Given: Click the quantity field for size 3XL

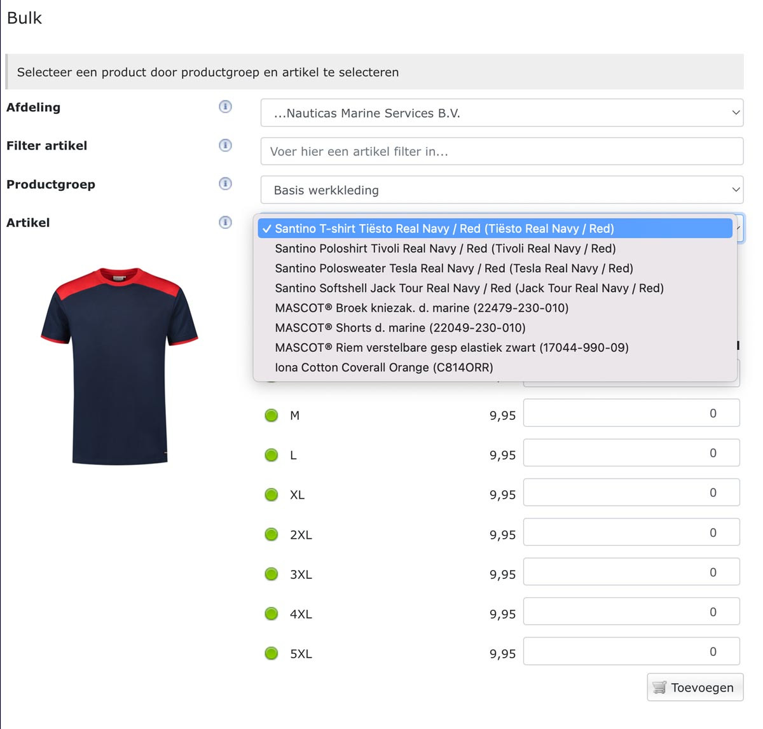Looking at the screenshot, I should click(x=631, y=572).
